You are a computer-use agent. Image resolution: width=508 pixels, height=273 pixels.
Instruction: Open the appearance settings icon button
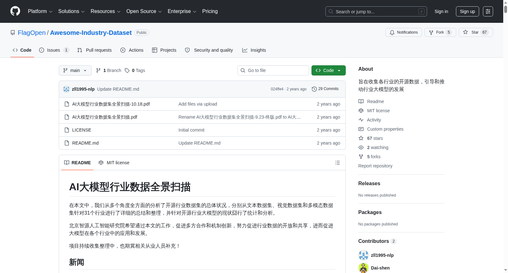tap(488, 11)
